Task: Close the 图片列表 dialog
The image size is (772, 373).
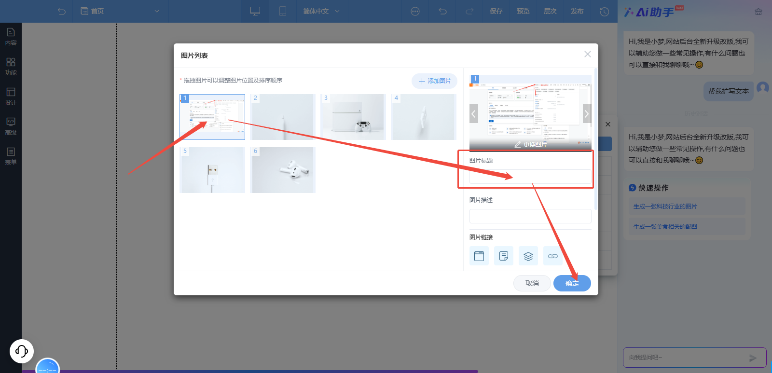Action: pos(587,54)
